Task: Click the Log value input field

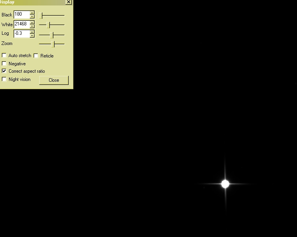Action: pyautogui.click(x=22, y=34)
